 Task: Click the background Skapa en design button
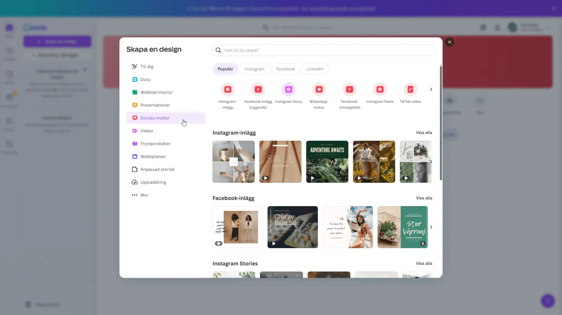tap(58, 42)
